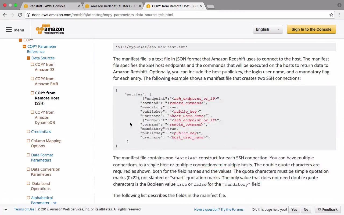Close the COPY from Remote Host tab
Screen dimensions: 344x215
point(201,6)
